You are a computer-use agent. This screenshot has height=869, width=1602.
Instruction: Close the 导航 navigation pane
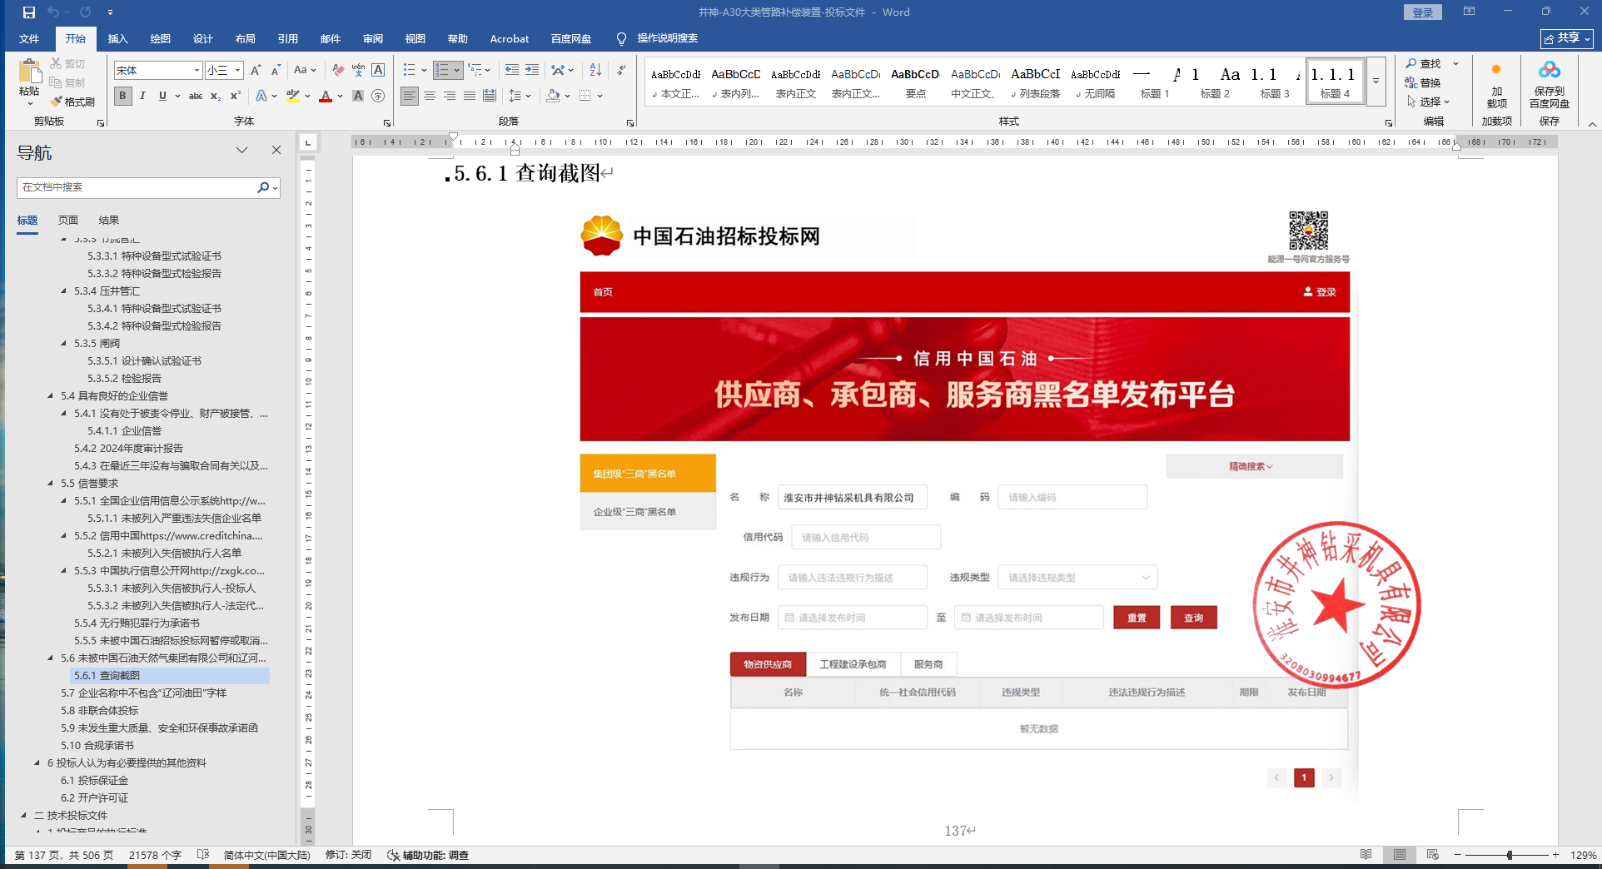pos(276,150)
